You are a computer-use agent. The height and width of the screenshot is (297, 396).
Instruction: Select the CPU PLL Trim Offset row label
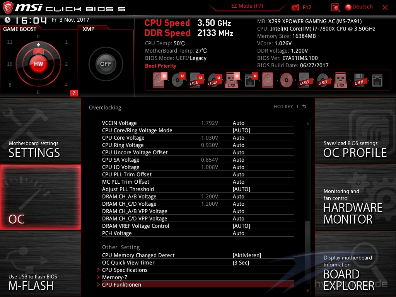[127, 174]
